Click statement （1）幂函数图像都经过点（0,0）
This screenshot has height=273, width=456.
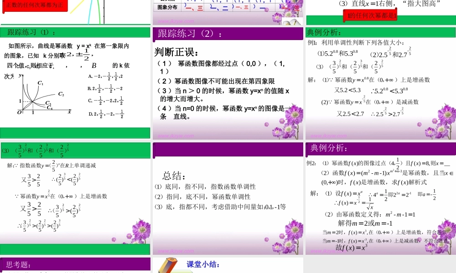click(221, 67)
